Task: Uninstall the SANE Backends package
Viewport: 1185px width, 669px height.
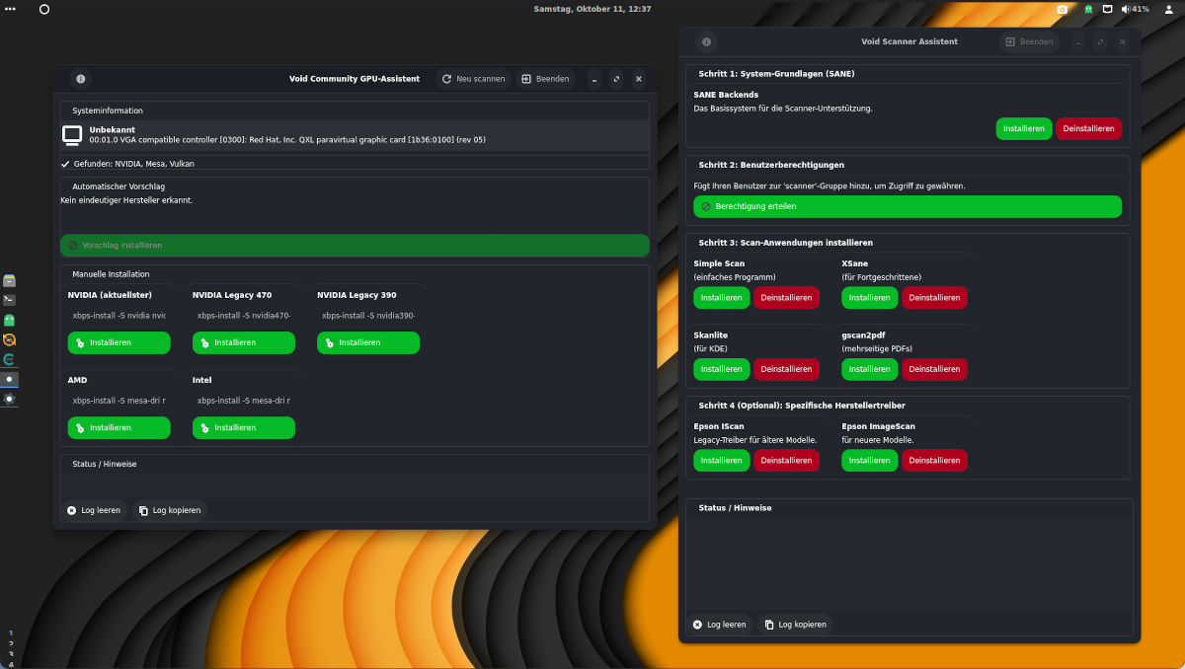Action: [1088, 128]
